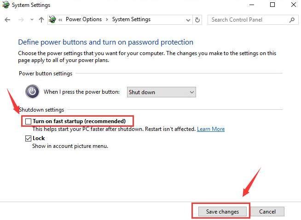The height and width of the screenshot is (220, 301).
Task: Refresh the address bar
Action: tap(197, 20)
